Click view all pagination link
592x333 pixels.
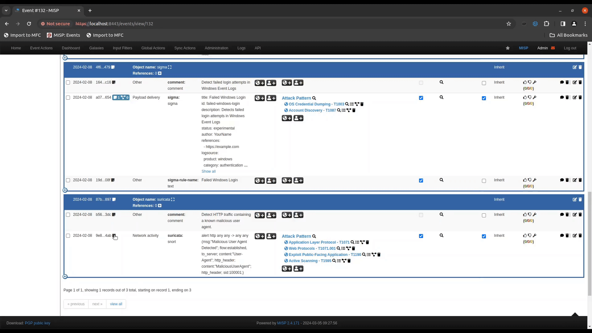[x=116, y=304]
